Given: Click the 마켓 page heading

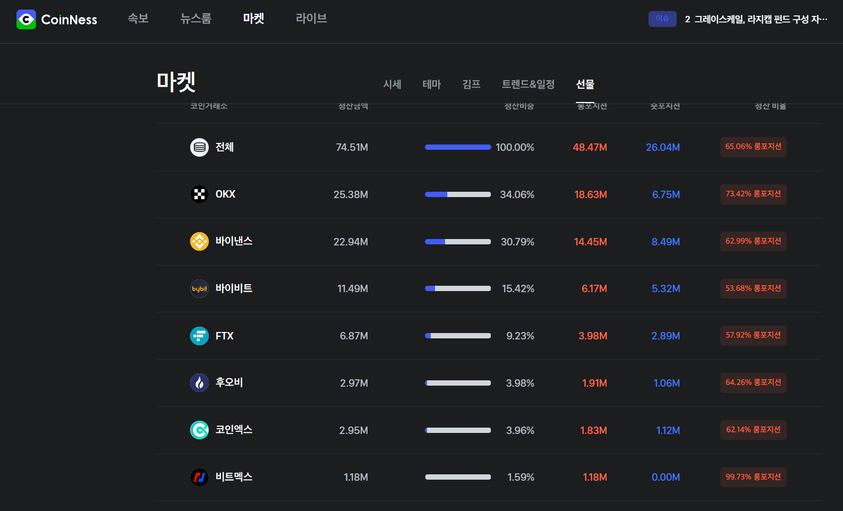Looking at the screenshot, I should pyautogui.click(x=176, y=82).
